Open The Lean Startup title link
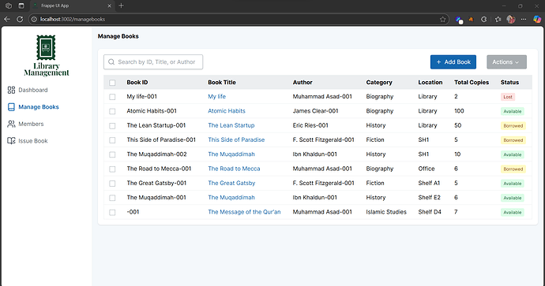The image size is (545, 286). click(231, 125)
